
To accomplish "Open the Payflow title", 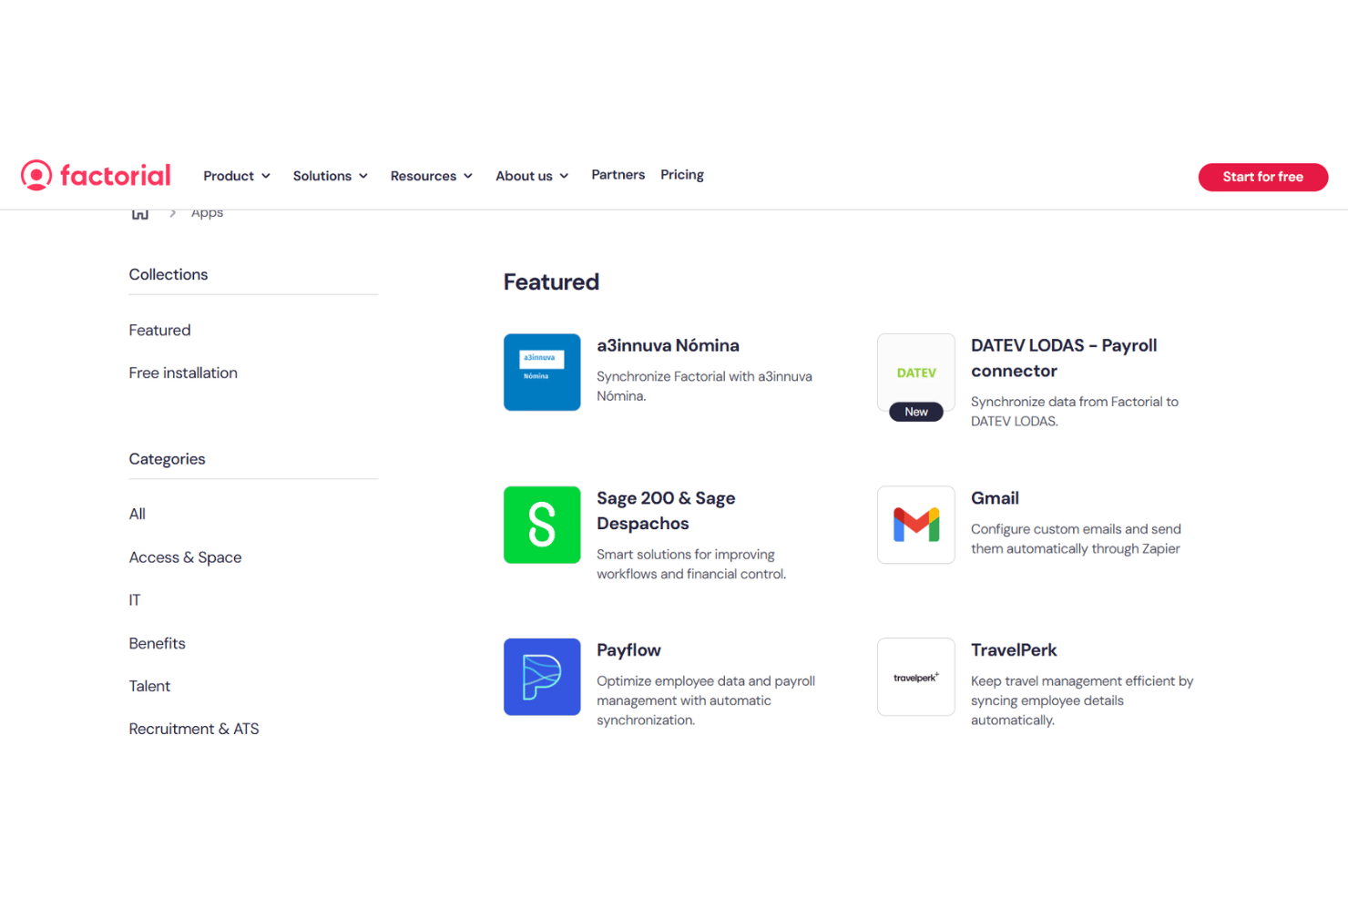I will click(628, 650).
